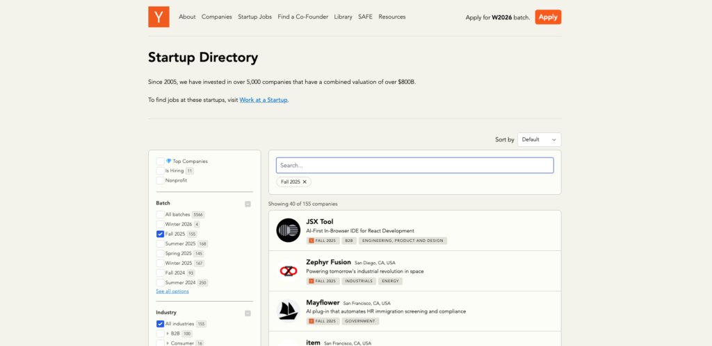
Task: Click See all options under Batch
Action: pyautogui.click(x=172, y=291)
